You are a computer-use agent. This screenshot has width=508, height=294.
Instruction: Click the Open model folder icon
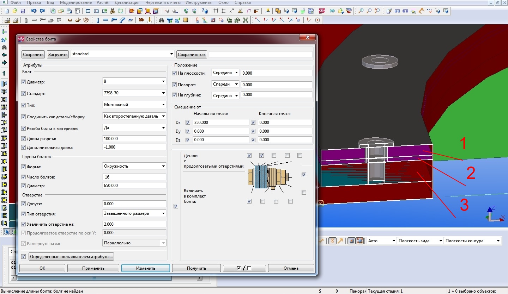(15, 11)
